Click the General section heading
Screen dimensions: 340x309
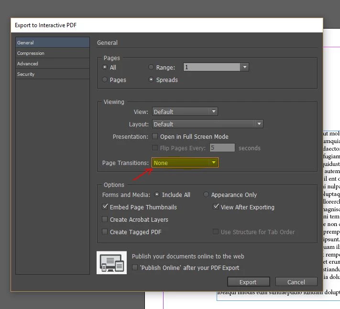tap(107, 42)
